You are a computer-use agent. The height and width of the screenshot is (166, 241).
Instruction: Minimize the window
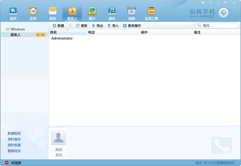click(218, 3)
